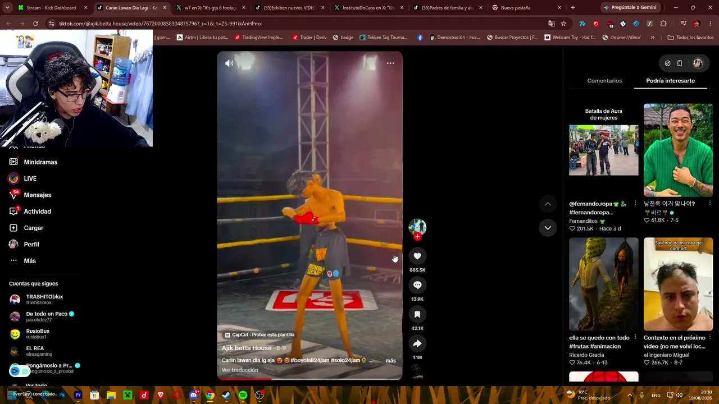The width and height of the screenshot is (719, 404).
Task: Mute the TikTok video sound
Action: (x=229, y=63)
